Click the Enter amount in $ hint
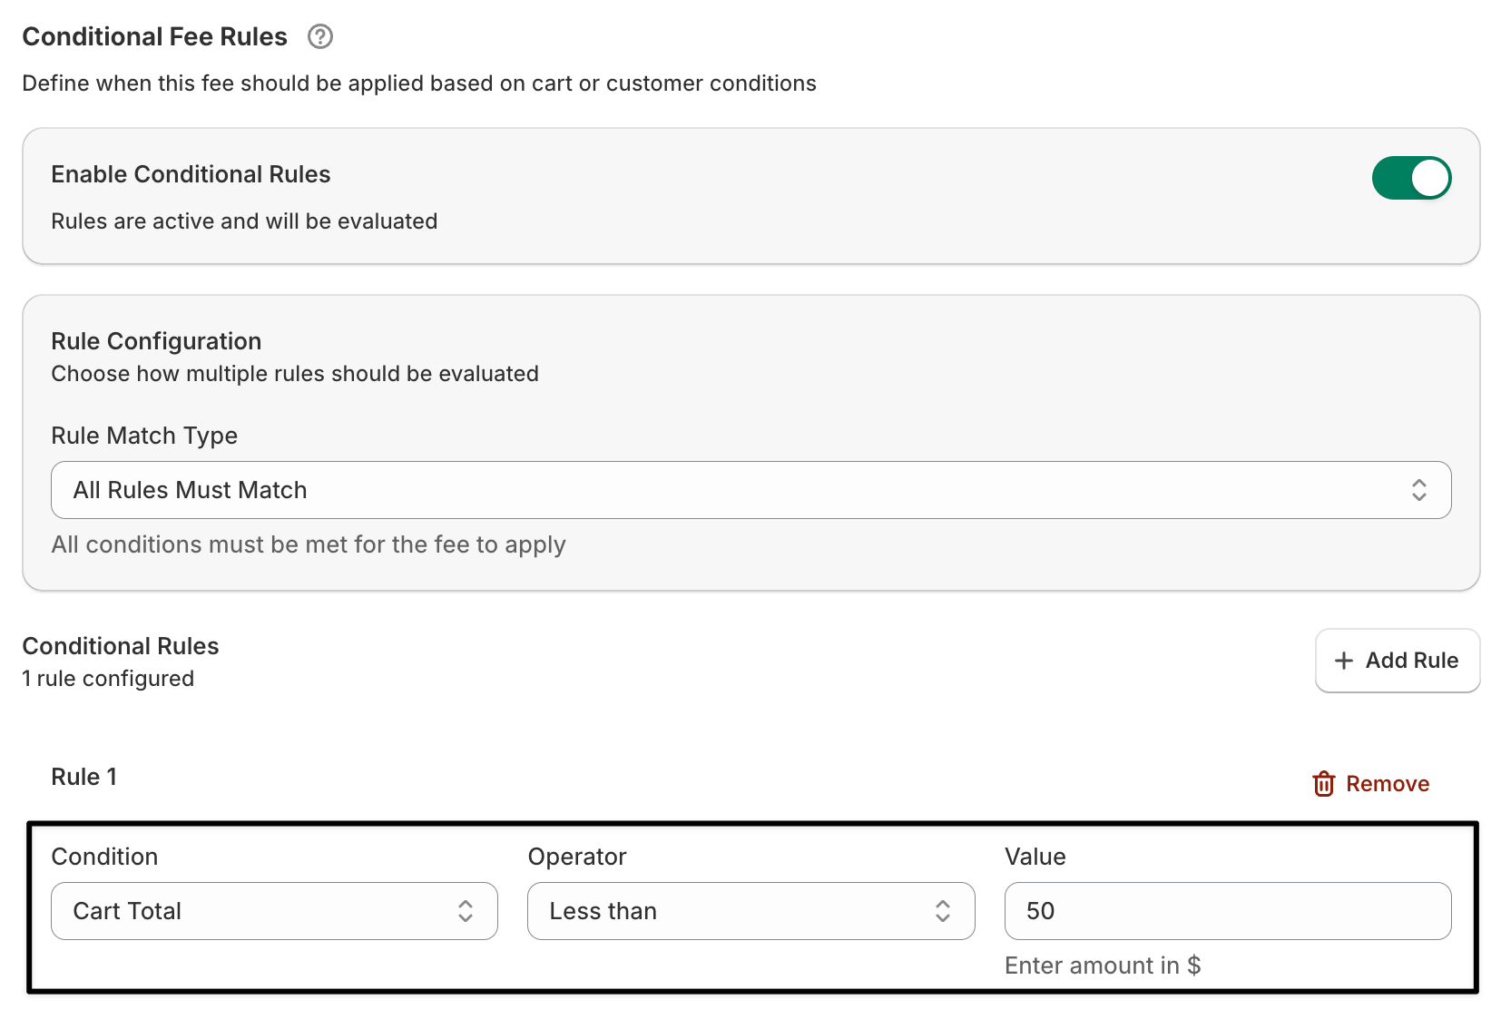Screen dimensions: 1501x1029 (1102, 965)
